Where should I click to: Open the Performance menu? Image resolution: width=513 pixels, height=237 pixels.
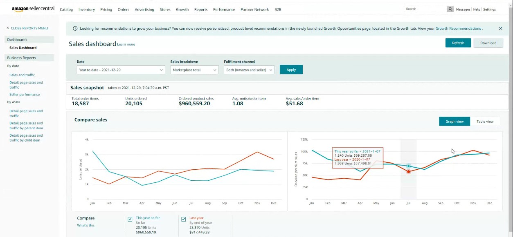(224, 9)
